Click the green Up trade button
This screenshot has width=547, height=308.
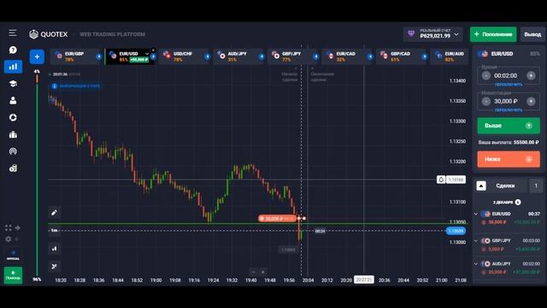pos(509,126)
